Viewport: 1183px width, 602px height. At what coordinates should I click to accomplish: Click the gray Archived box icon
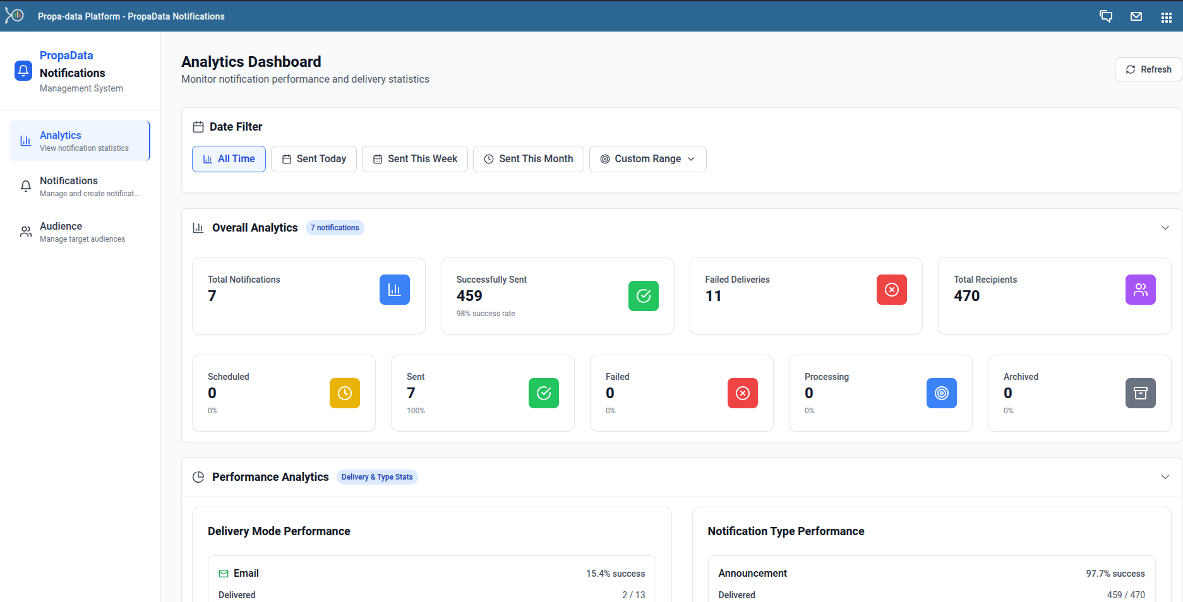pos(1140,393)
